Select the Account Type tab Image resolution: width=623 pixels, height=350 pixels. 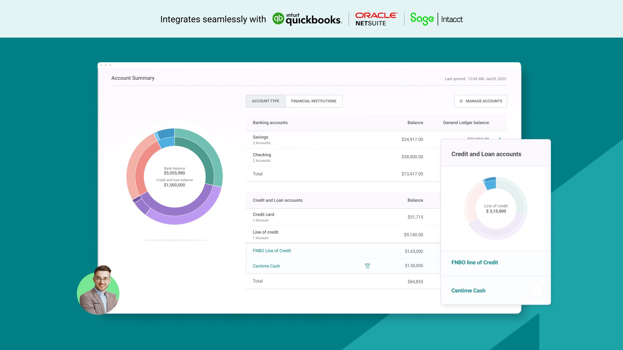[265, 101]
